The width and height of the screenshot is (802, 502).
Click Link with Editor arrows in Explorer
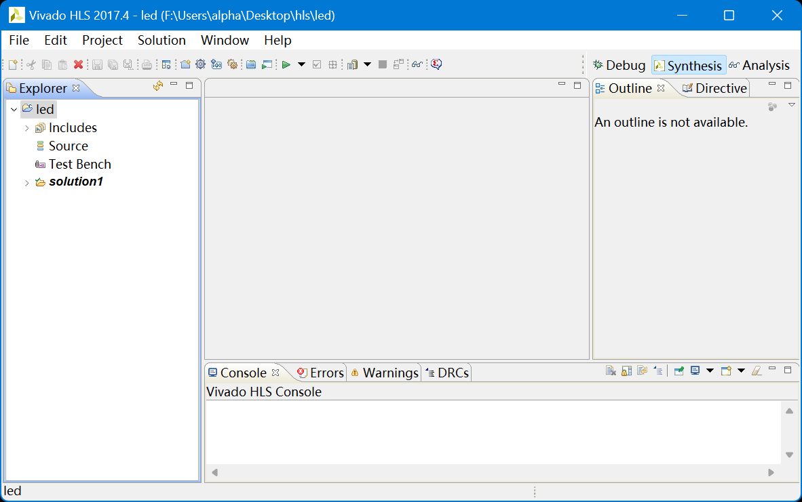pos(158,86)
